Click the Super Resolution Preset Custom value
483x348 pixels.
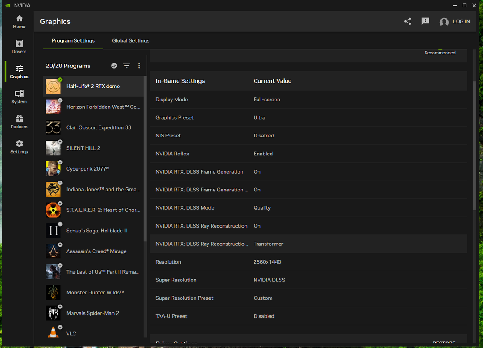(x=263, y=298)
